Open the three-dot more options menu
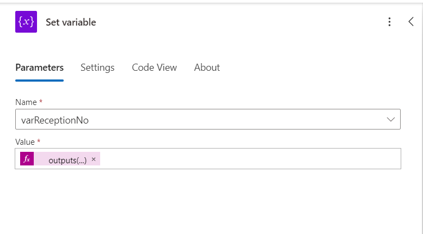 click(389, 22)
